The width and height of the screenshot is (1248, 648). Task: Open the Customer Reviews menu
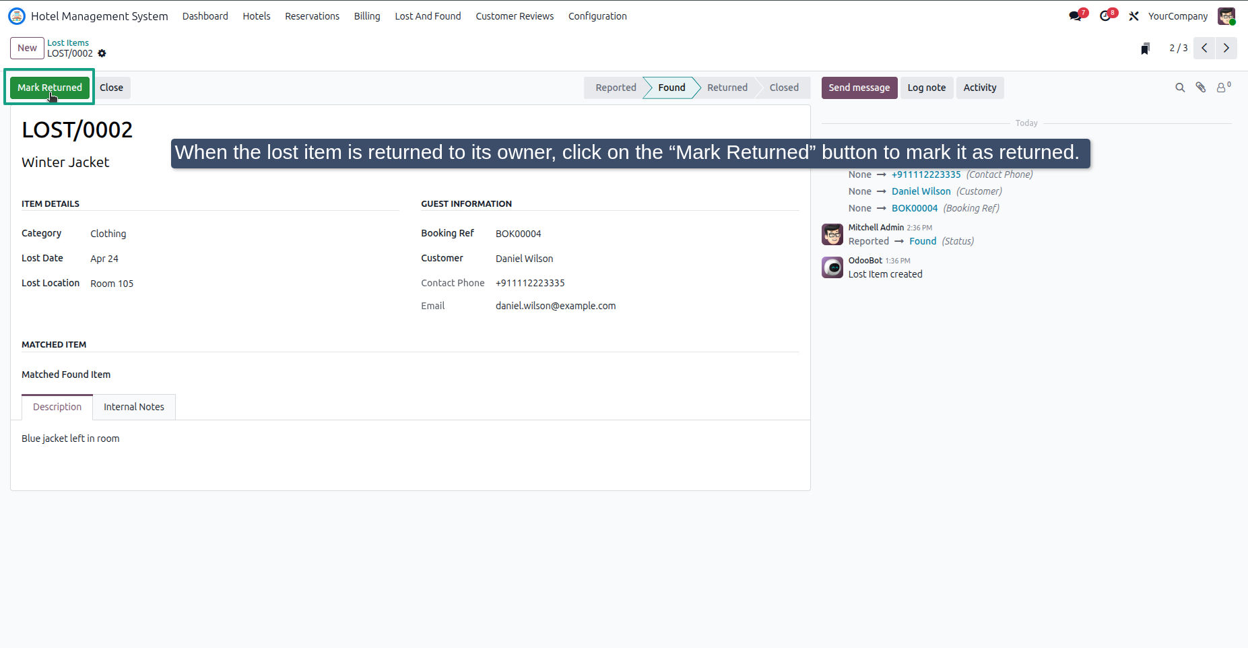coord(515,16)
